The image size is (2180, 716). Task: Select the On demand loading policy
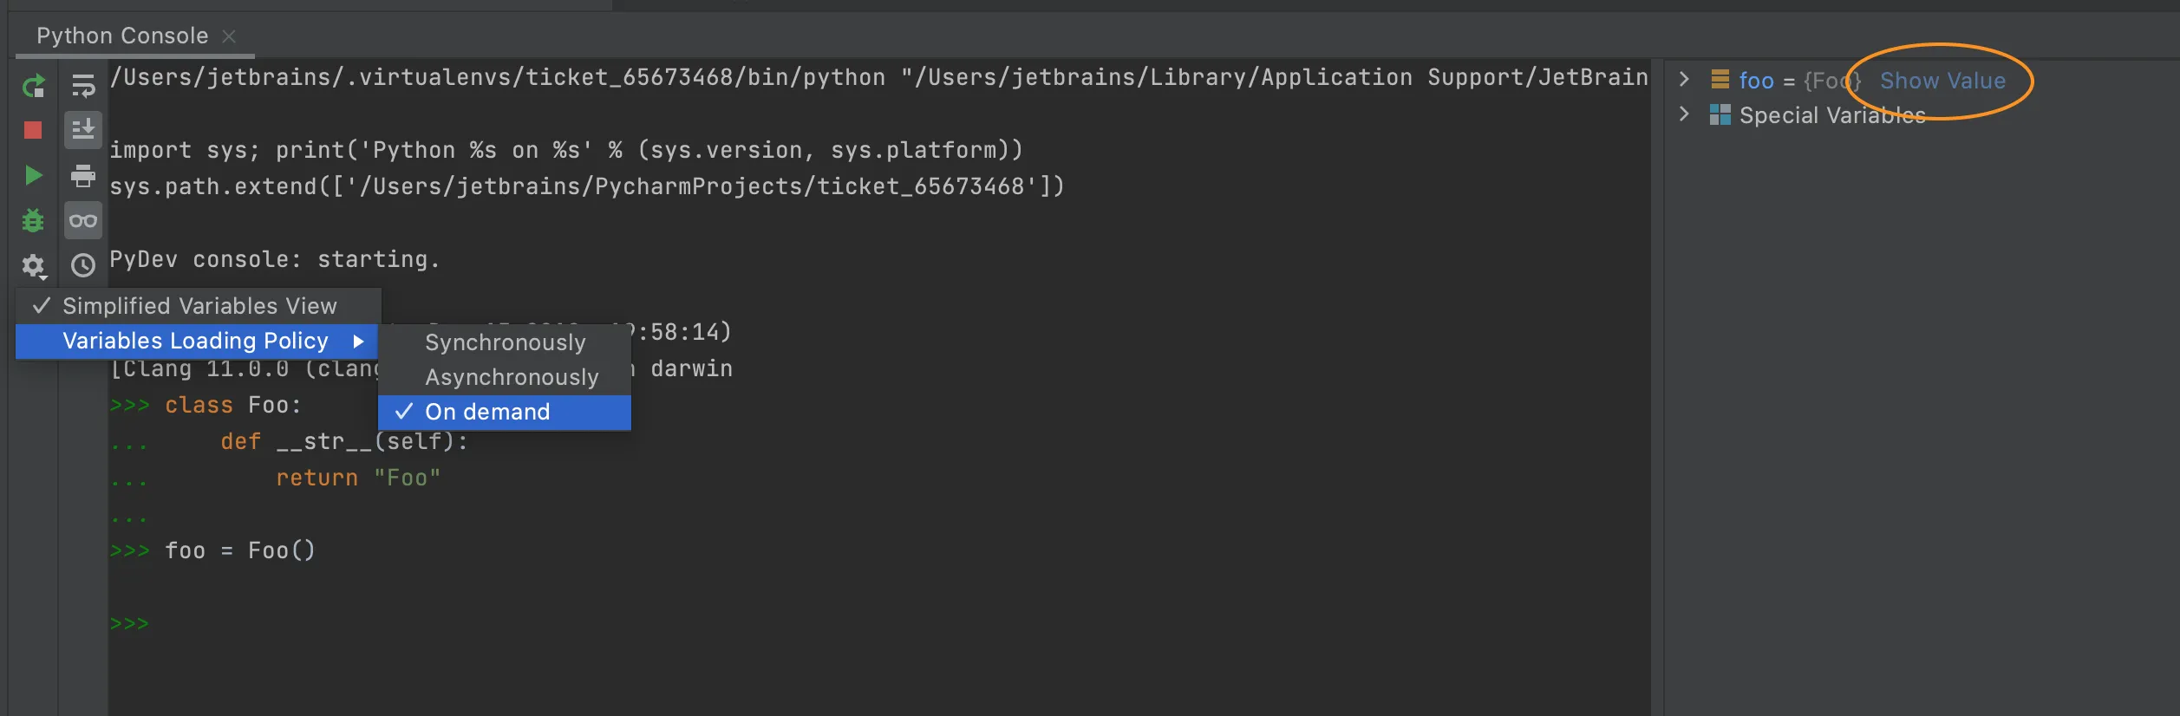pyautogui.click(x=487, y=412)
